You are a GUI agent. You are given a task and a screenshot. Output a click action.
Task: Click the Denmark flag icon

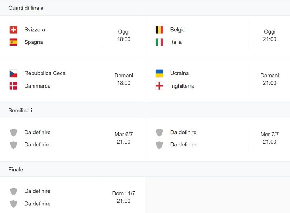click(13, 86)
